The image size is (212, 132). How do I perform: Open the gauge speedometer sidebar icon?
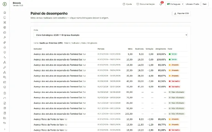(4, 98)
